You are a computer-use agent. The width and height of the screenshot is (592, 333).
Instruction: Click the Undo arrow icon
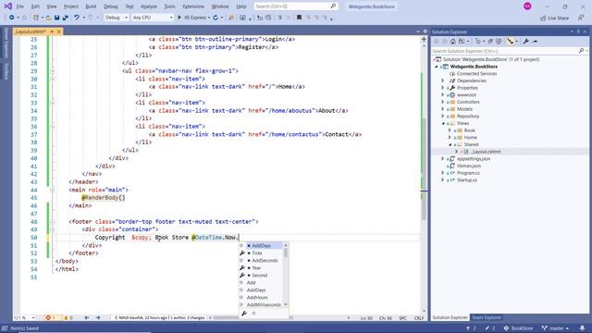coord(76,18)
